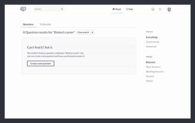The image size is (195, 123).
Task: Click the magnifier search icon
Action: [x=62, y=9]
